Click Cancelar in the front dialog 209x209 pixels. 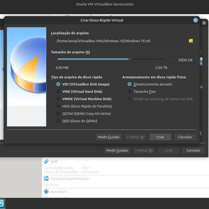click(185, 137)
